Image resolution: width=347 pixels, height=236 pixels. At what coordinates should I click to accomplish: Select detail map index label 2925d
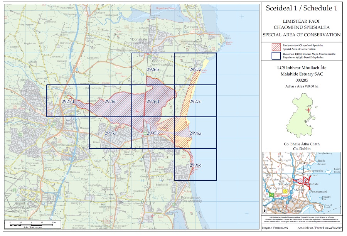pos(68,101)
